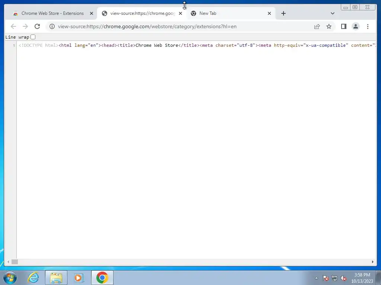
Task: Switch to Chrome Web Store - Extensions tab
Action: (52, 13)
